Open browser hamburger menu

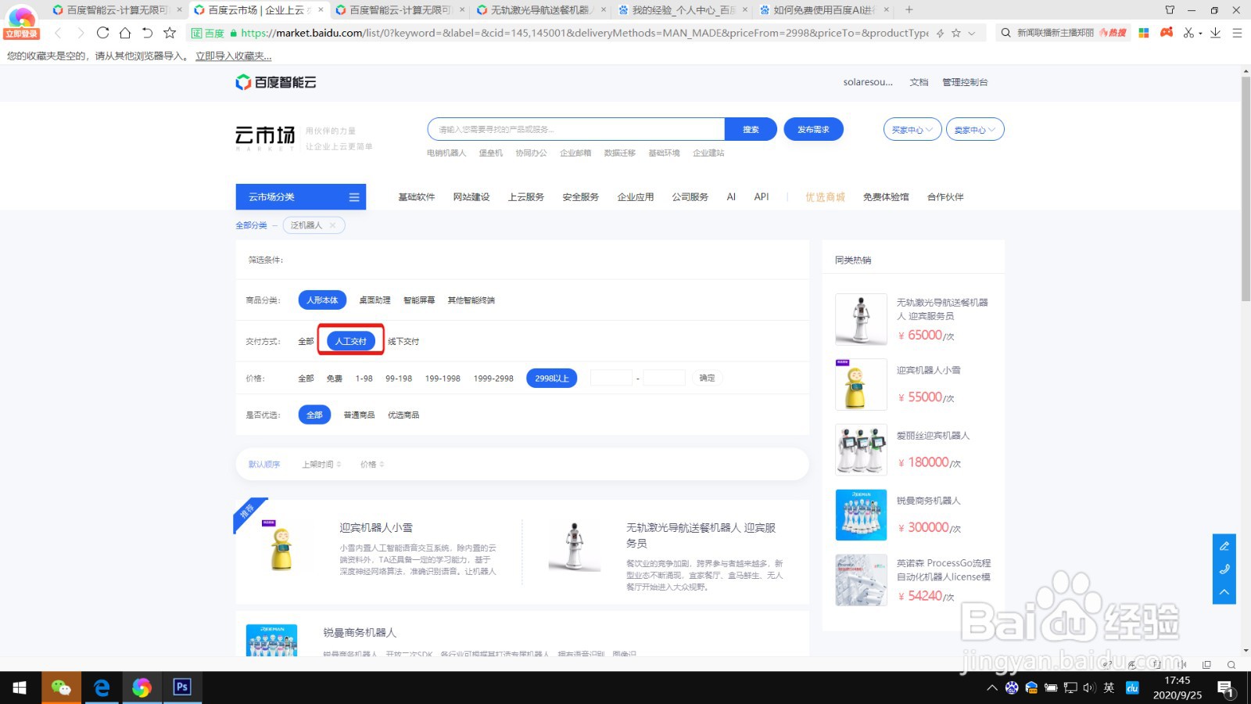click(x=1237, y=33)
